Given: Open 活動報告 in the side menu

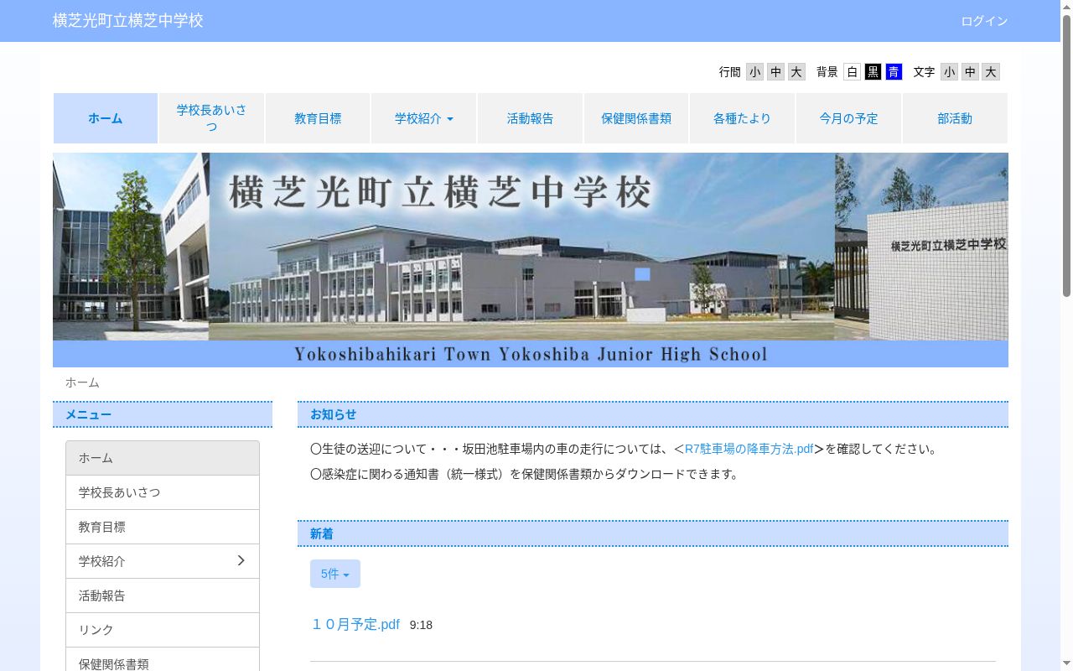Looking at the screenshot, I should pyautogui.click(x=163, y=596).
